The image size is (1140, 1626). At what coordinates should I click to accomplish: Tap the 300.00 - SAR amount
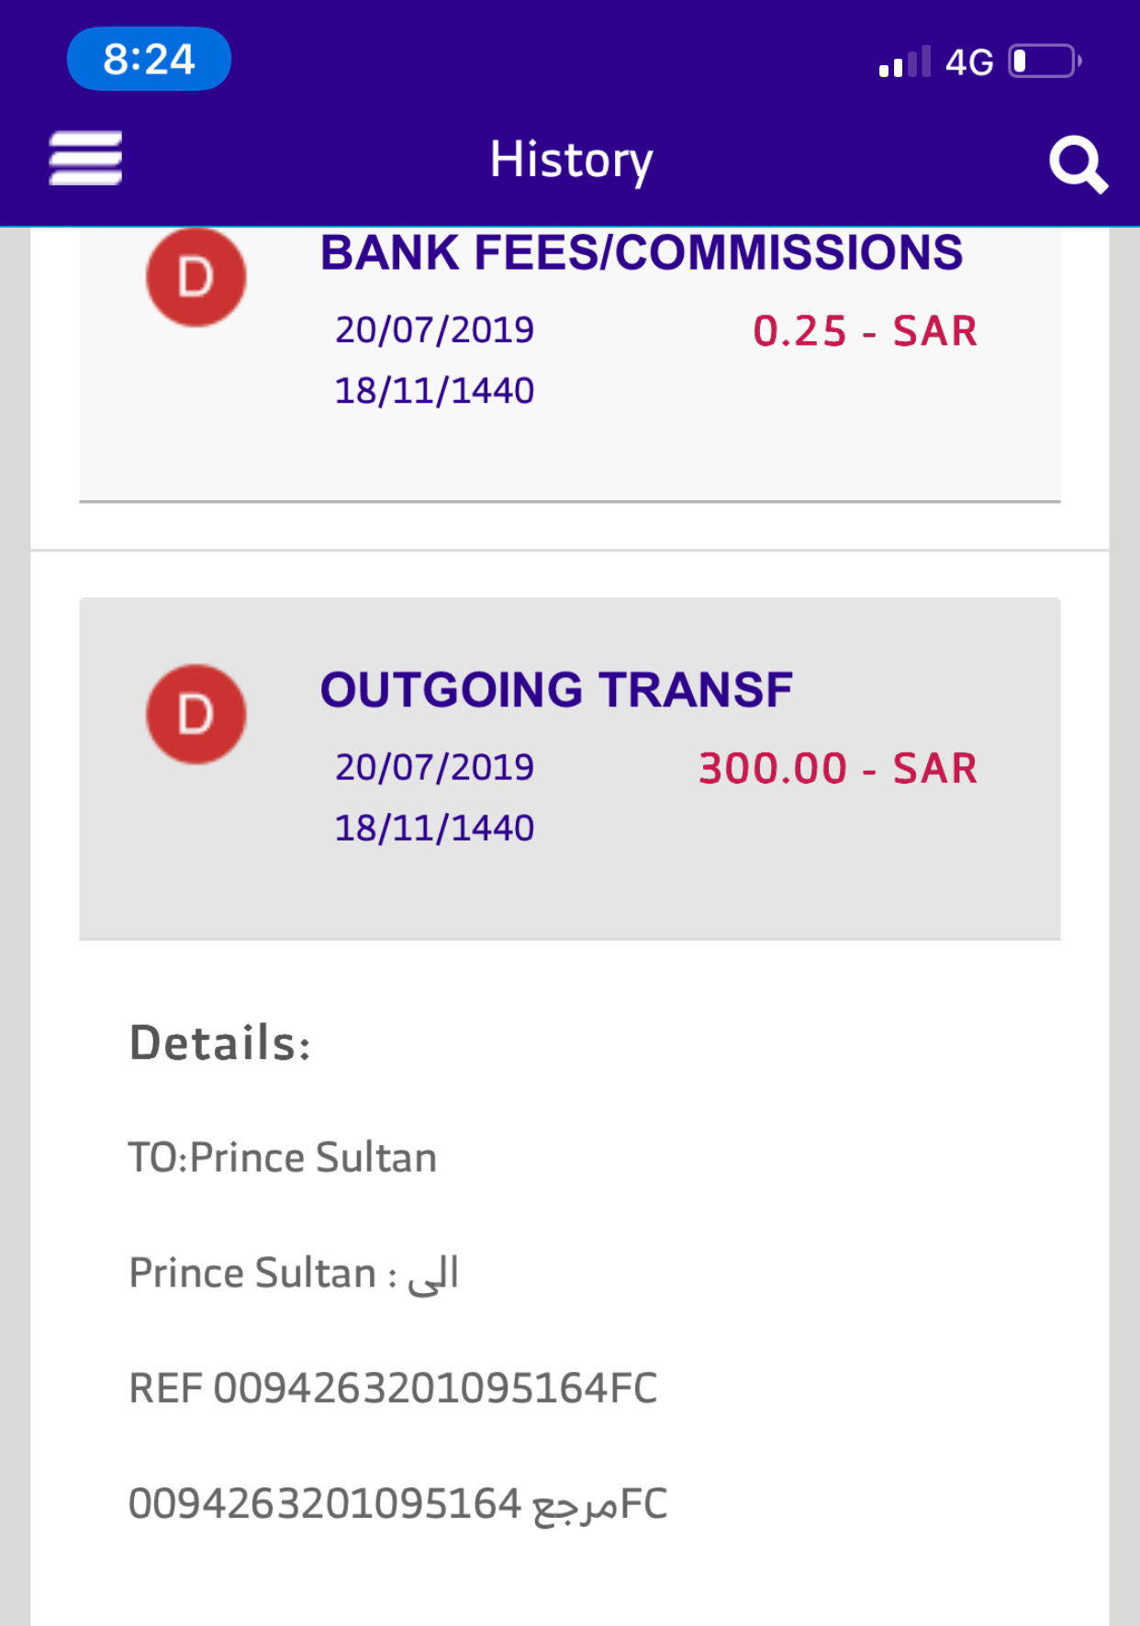(838, 768)
